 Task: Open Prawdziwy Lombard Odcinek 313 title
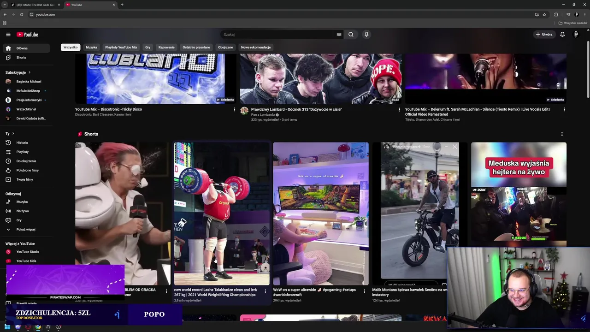click(296, 109)
